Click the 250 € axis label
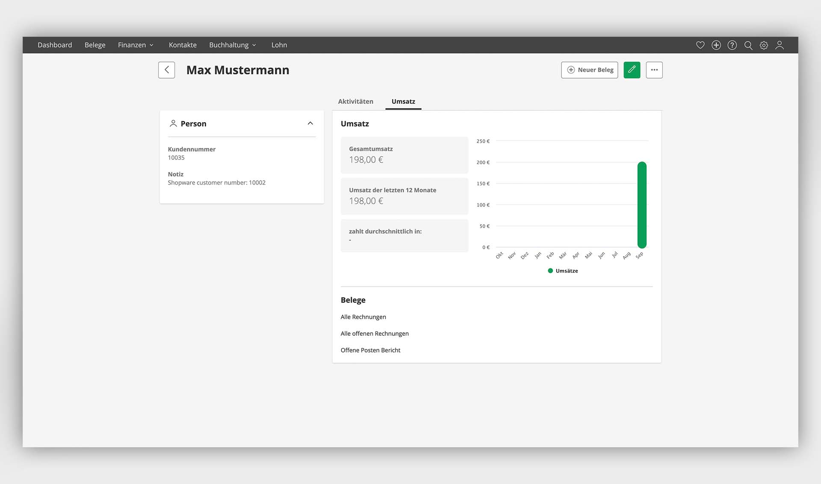The width and height of the screenshot is (821, 484). (483, 141)
